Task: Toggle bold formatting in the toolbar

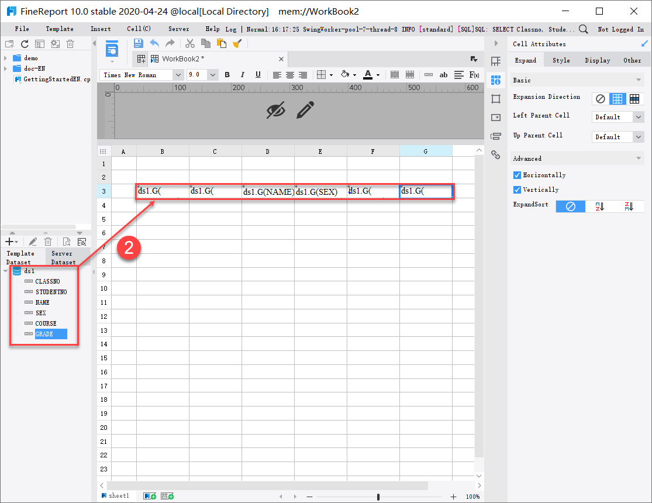Action: pos(227,75)
